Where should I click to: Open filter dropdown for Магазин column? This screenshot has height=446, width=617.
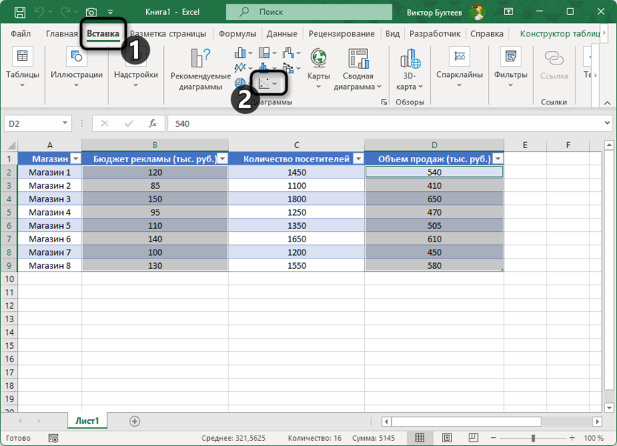coord(75,159)
